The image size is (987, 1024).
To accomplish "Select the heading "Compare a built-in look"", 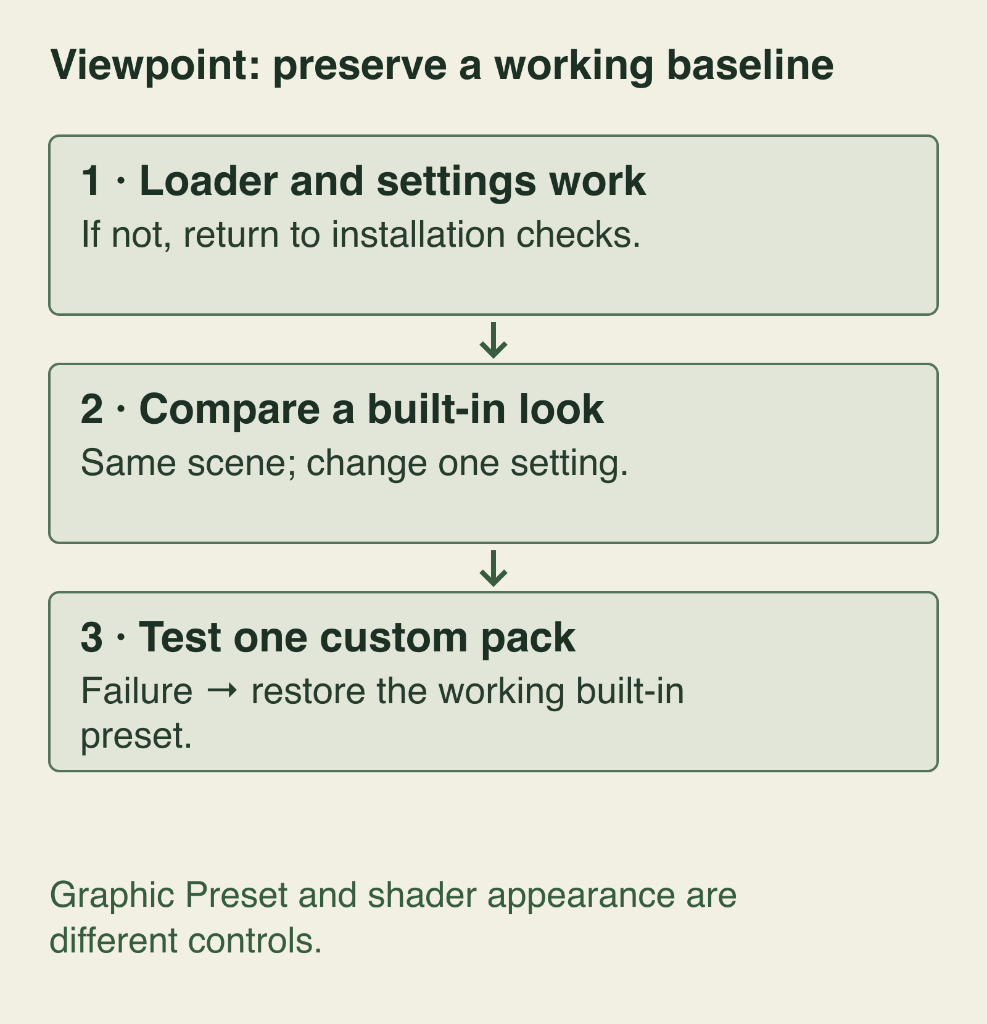I will tap(371, 410).
